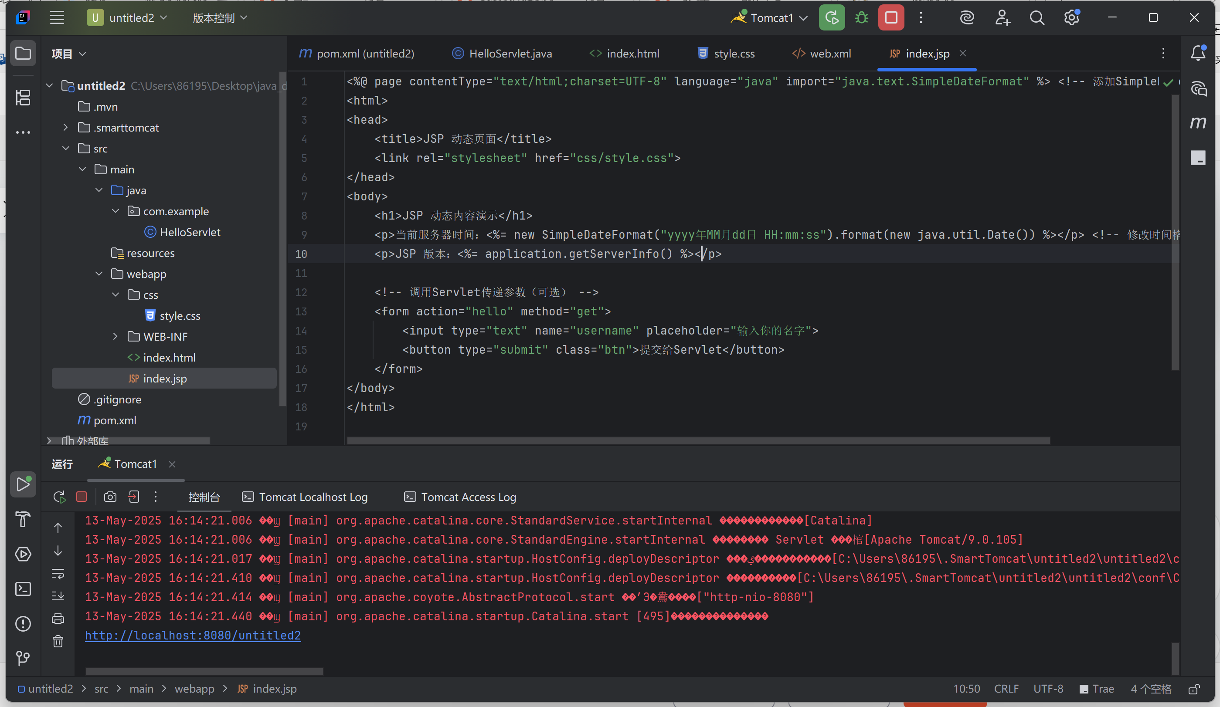Click 4 个空格 indent setting
Screen dimensions: 1220x707
pos(1151,689)
